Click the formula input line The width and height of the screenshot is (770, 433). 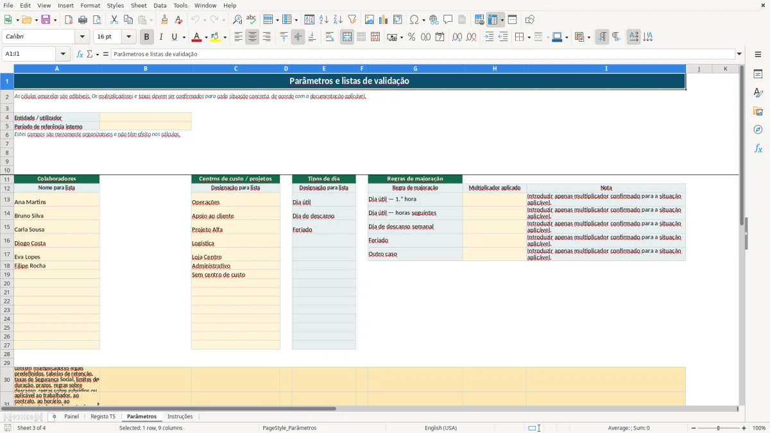coord(422,54)
